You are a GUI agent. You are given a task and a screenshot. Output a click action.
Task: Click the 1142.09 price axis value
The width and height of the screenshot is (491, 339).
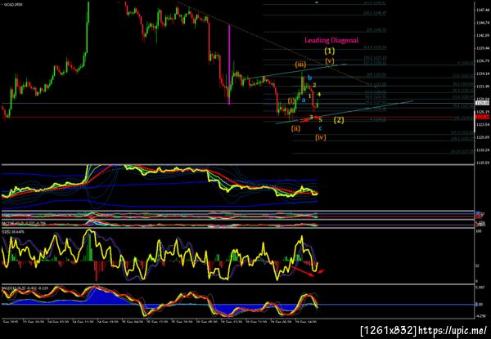482,36
